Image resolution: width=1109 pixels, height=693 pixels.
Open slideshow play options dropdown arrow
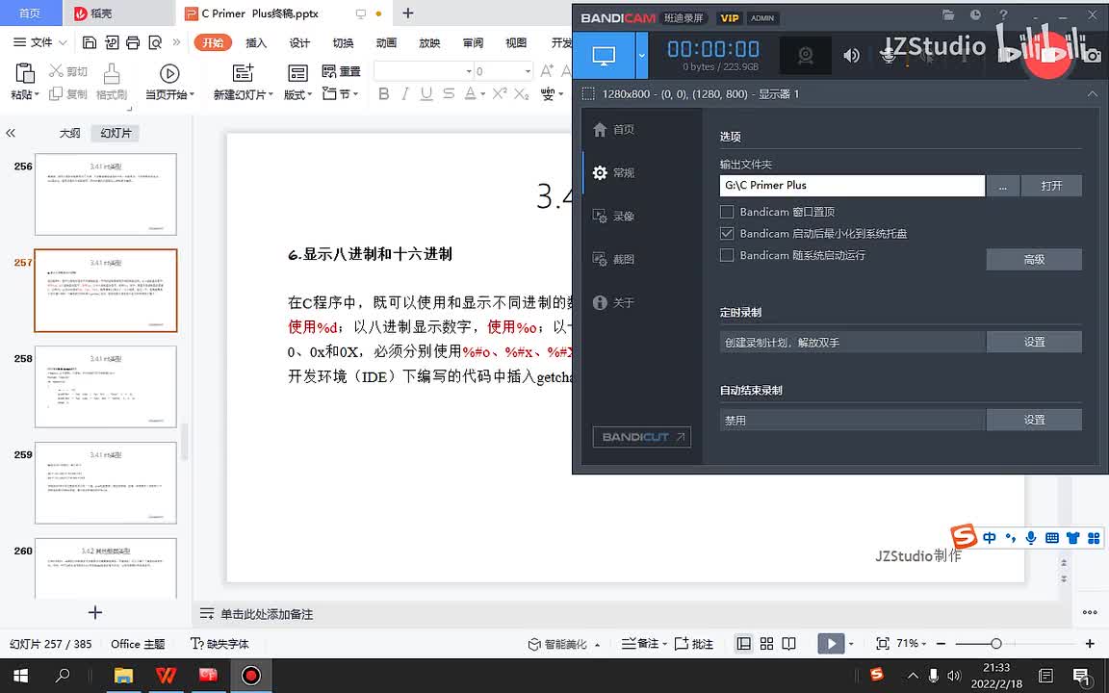851,644
